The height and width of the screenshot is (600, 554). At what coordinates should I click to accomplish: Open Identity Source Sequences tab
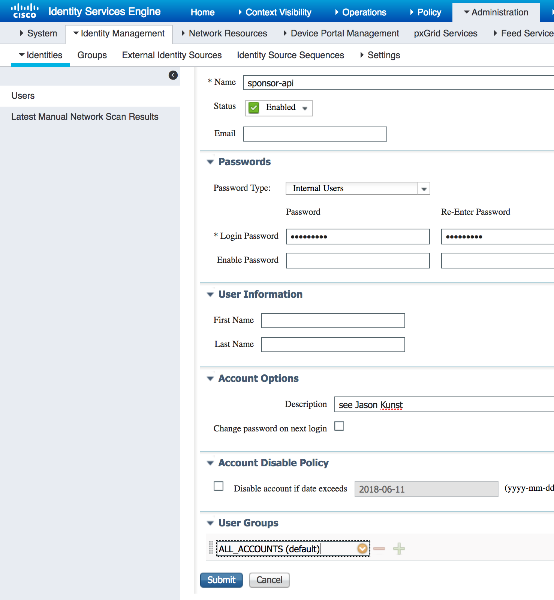290,55
